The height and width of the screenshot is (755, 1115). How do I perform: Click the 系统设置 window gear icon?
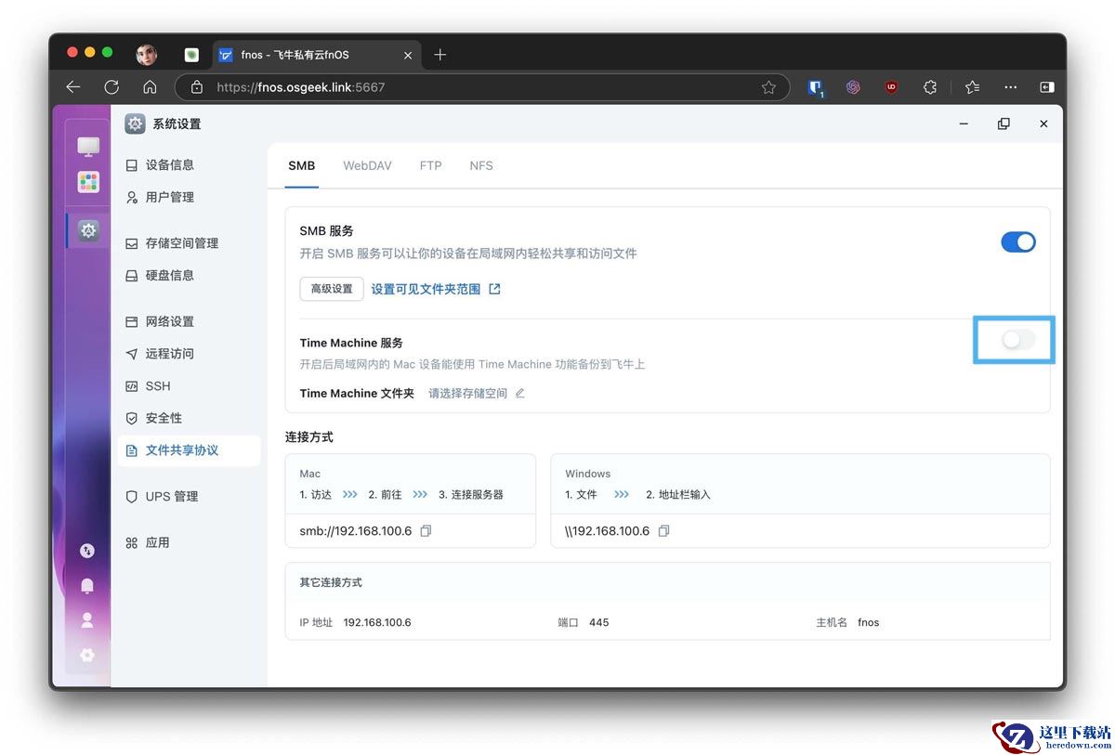pos(136,124)
